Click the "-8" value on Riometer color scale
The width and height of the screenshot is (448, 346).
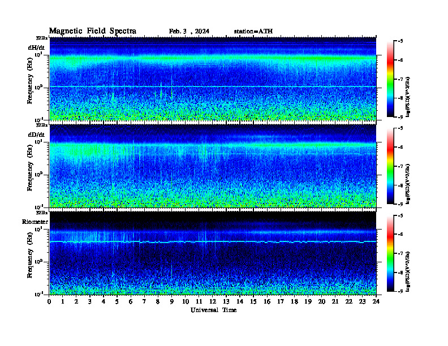click(400, 273)
